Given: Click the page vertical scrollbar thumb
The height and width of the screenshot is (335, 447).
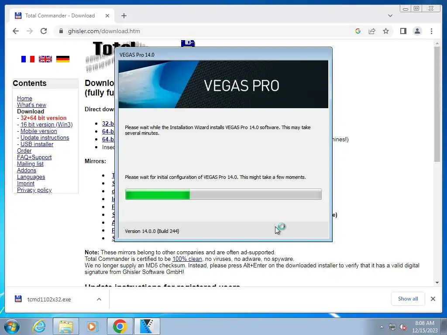Looking at the screenshot, I should click(437, 104).
